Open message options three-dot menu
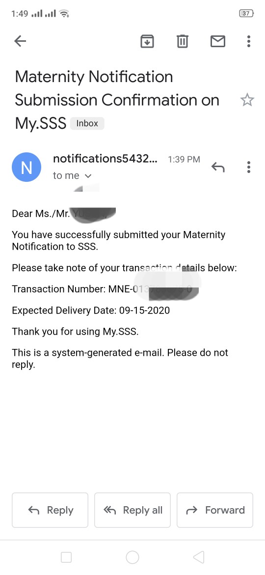 coord(248,167)
